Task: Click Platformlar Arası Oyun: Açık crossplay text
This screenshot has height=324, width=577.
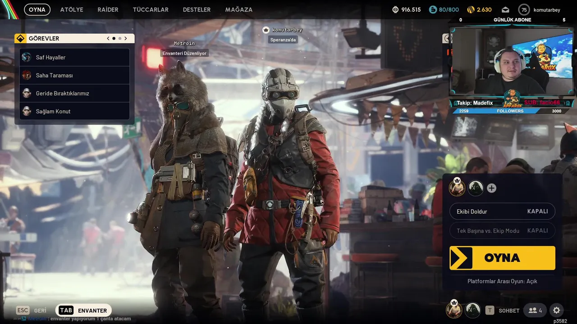Action: pos(502,281)
